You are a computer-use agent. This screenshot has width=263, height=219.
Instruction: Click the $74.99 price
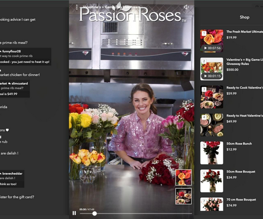[231, 205]
